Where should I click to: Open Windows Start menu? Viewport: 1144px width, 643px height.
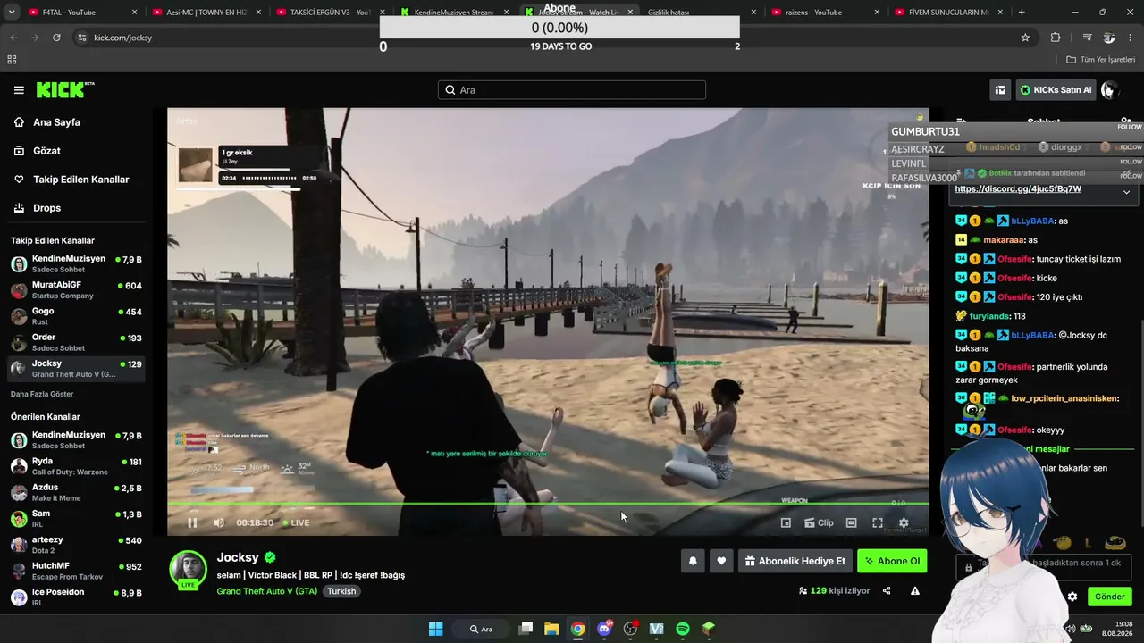tap(435, 629)
